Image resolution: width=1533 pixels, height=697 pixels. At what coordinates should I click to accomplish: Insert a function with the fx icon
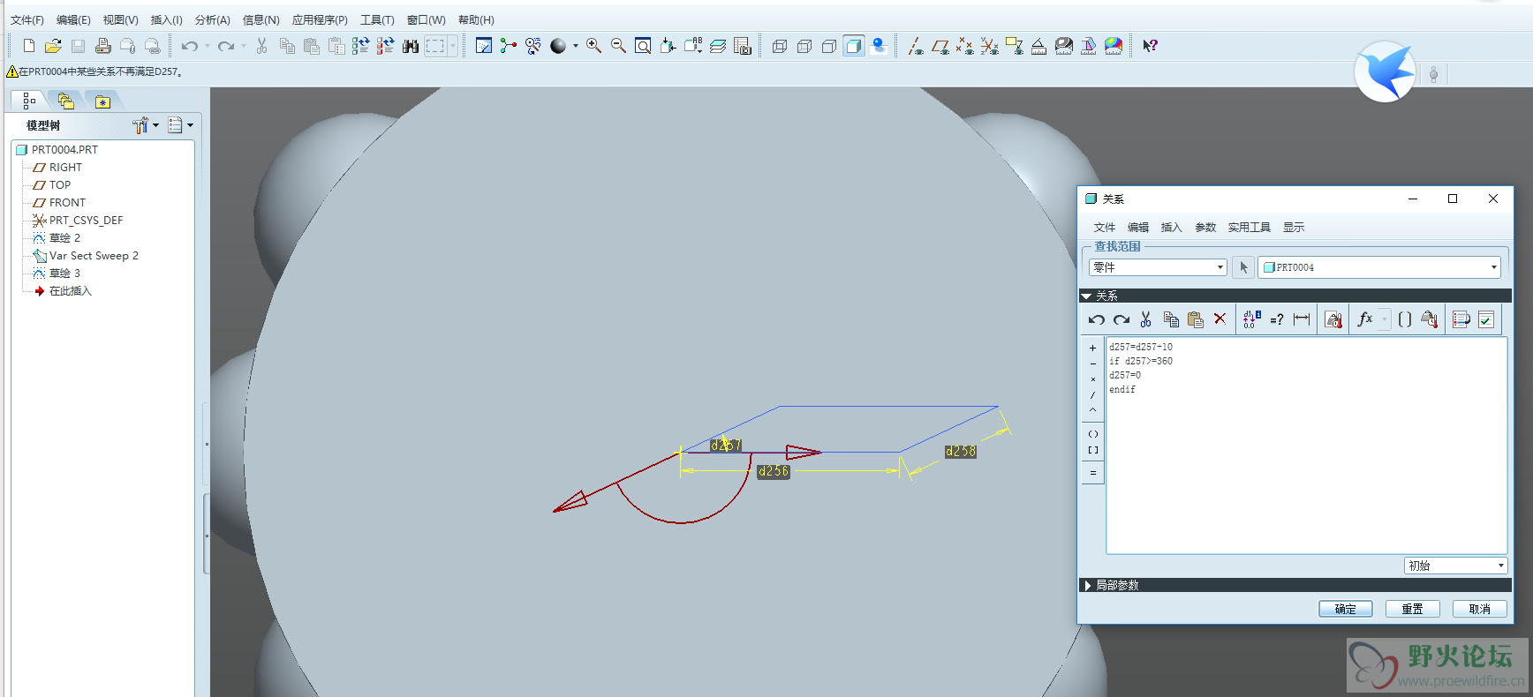tap(1365, 319)
